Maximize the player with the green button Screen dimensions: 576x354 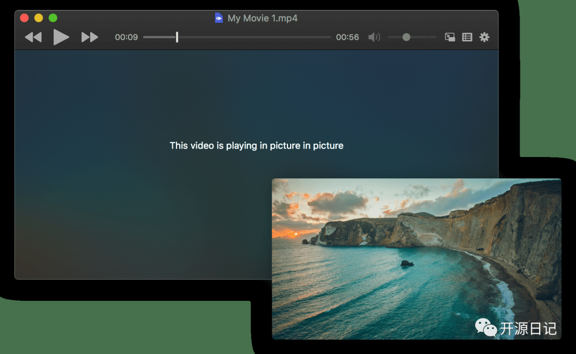[x=53, y=18]
